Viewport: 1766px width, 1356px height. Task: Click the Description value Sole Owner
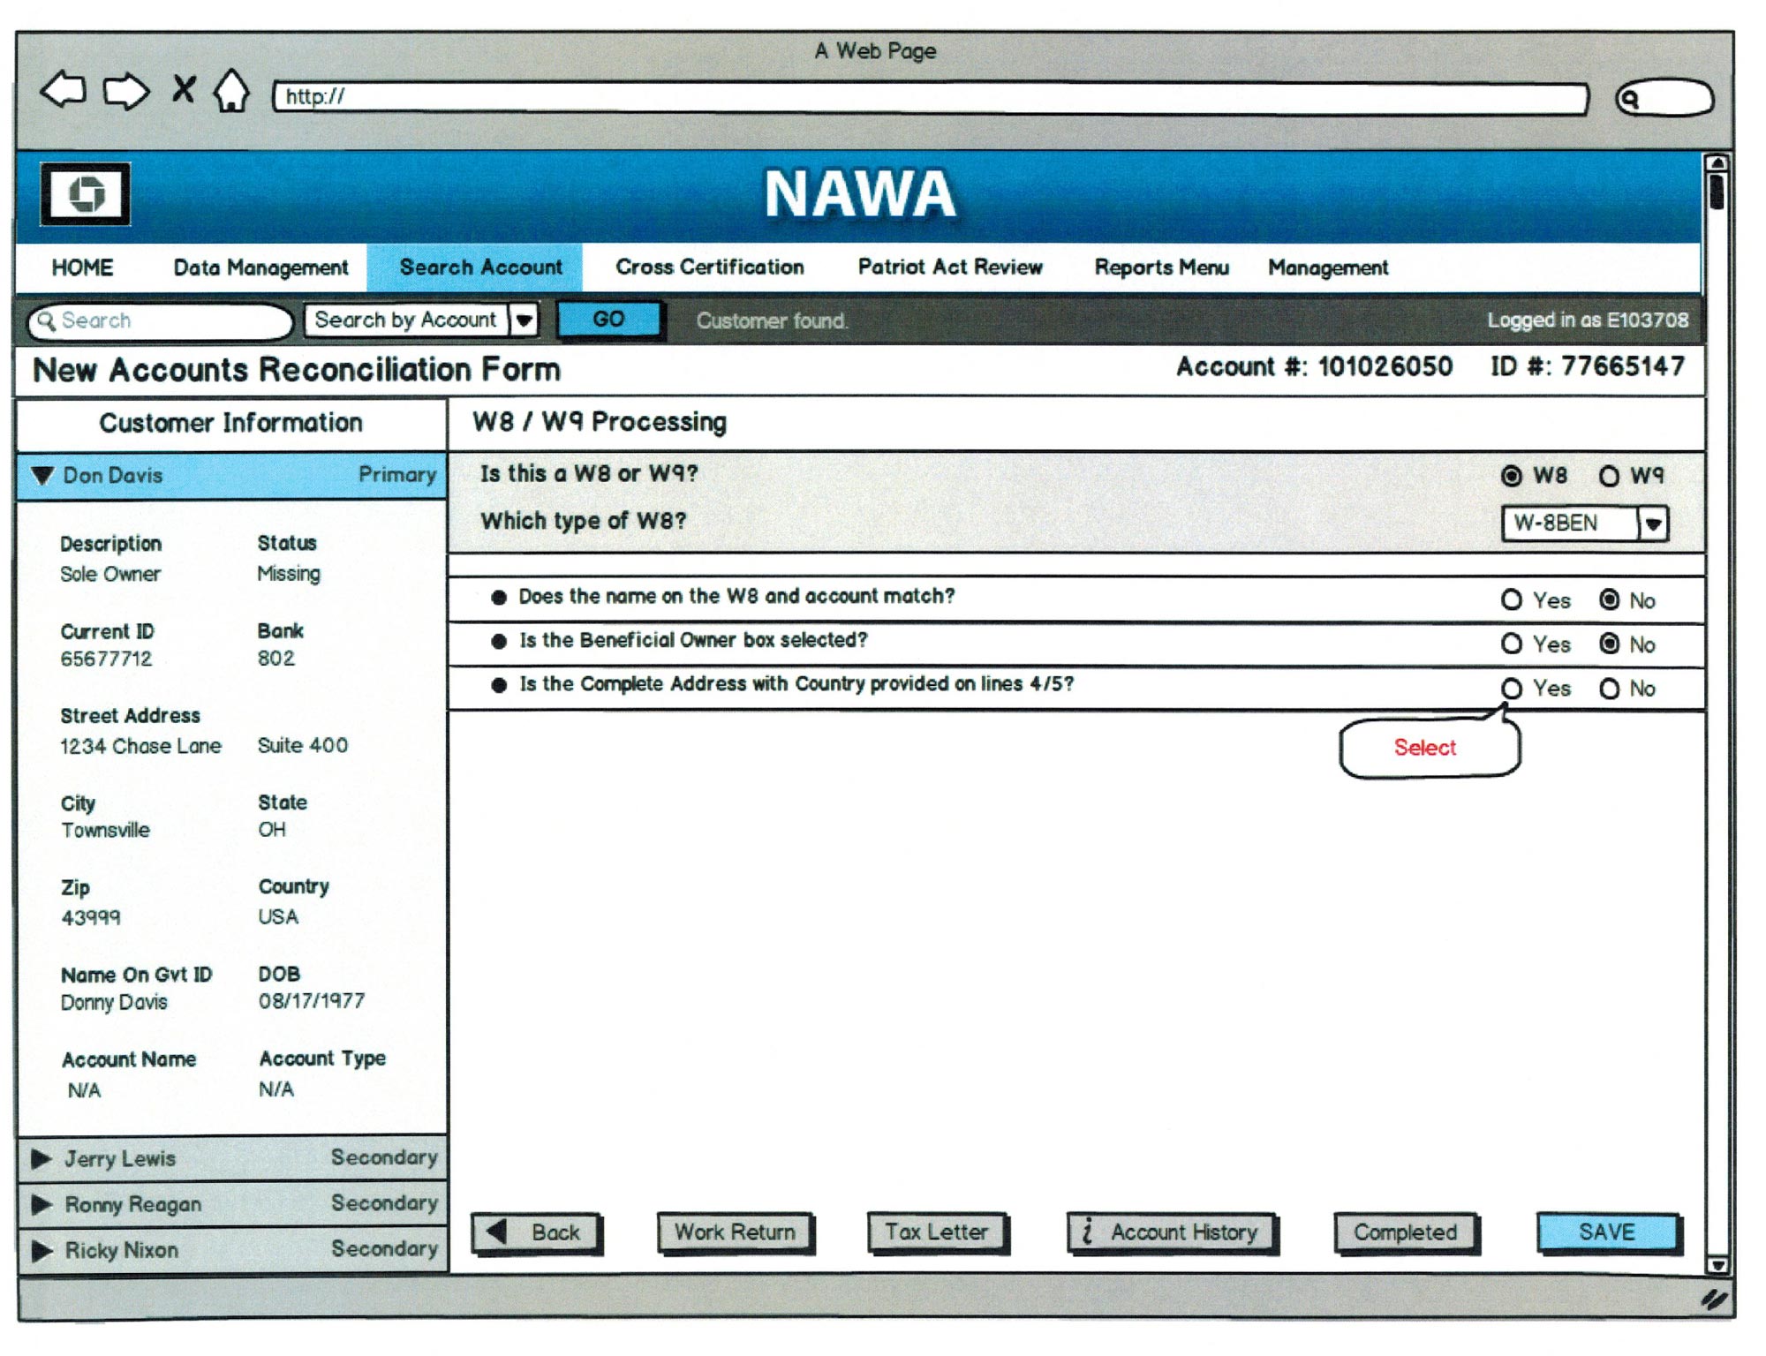(x=109, y=574)
